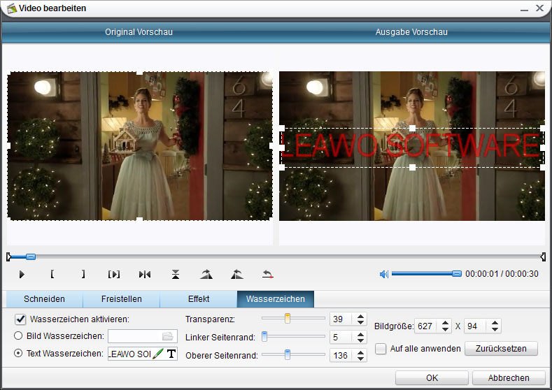Mute the audio with the speaker icon
The width and height of the screenshot is (552, 390).
coord(383,274)
